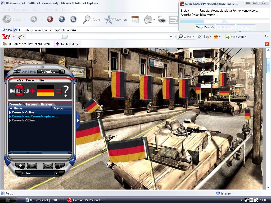This screenshot has height=203, width=271.
Task: Click the page scrollbar down arrow
Action: tap(268, 187)
